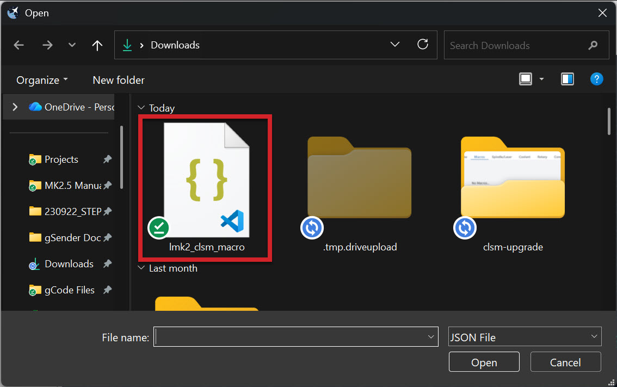Image resolution: width=617 pixels, height=387 pixels.
Task: Open the help question mark icon
Action: point(596,79)
